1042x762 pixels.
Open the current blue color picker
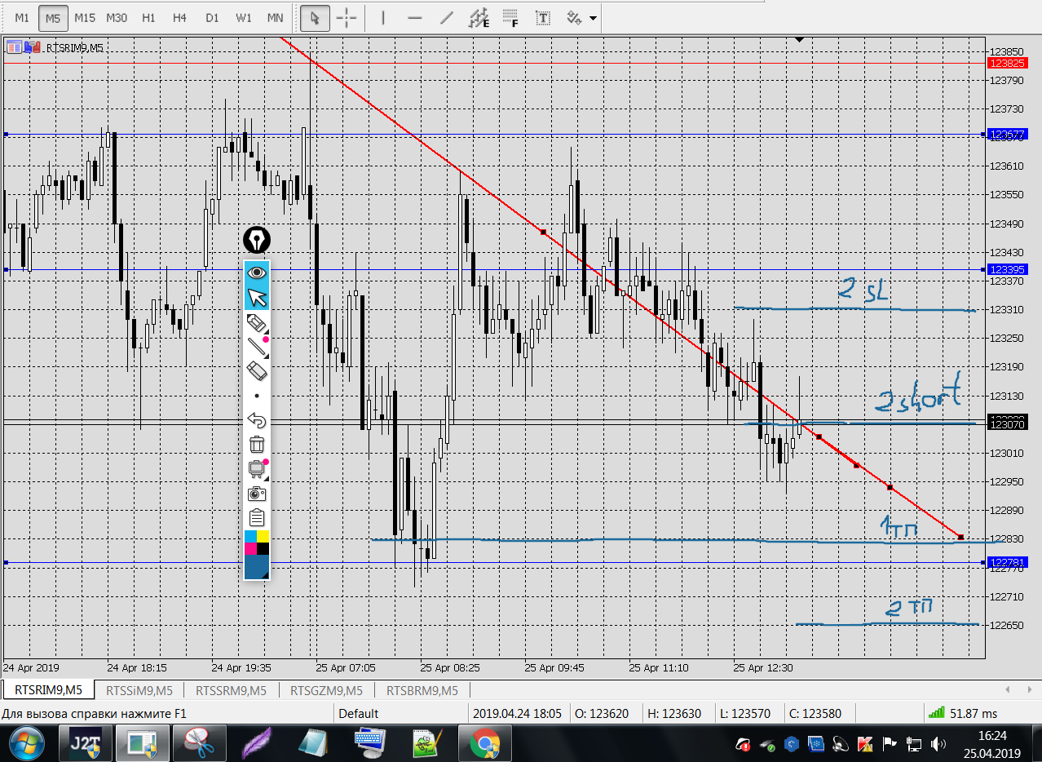coord(257,567)
